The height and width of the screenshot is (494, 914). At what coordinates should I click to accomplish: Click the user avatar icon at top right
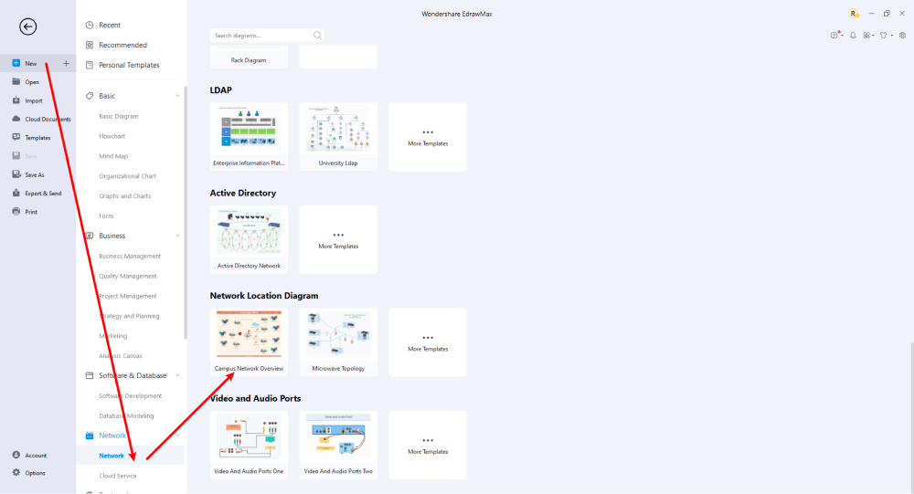point(854,14)
